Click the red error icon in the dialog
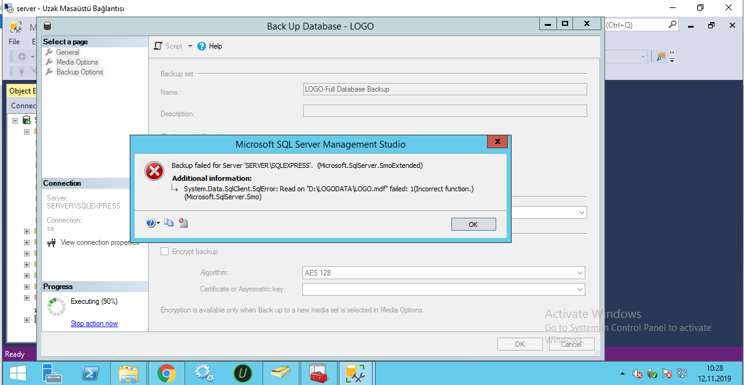The image size is (744, 385). point(154,171)
